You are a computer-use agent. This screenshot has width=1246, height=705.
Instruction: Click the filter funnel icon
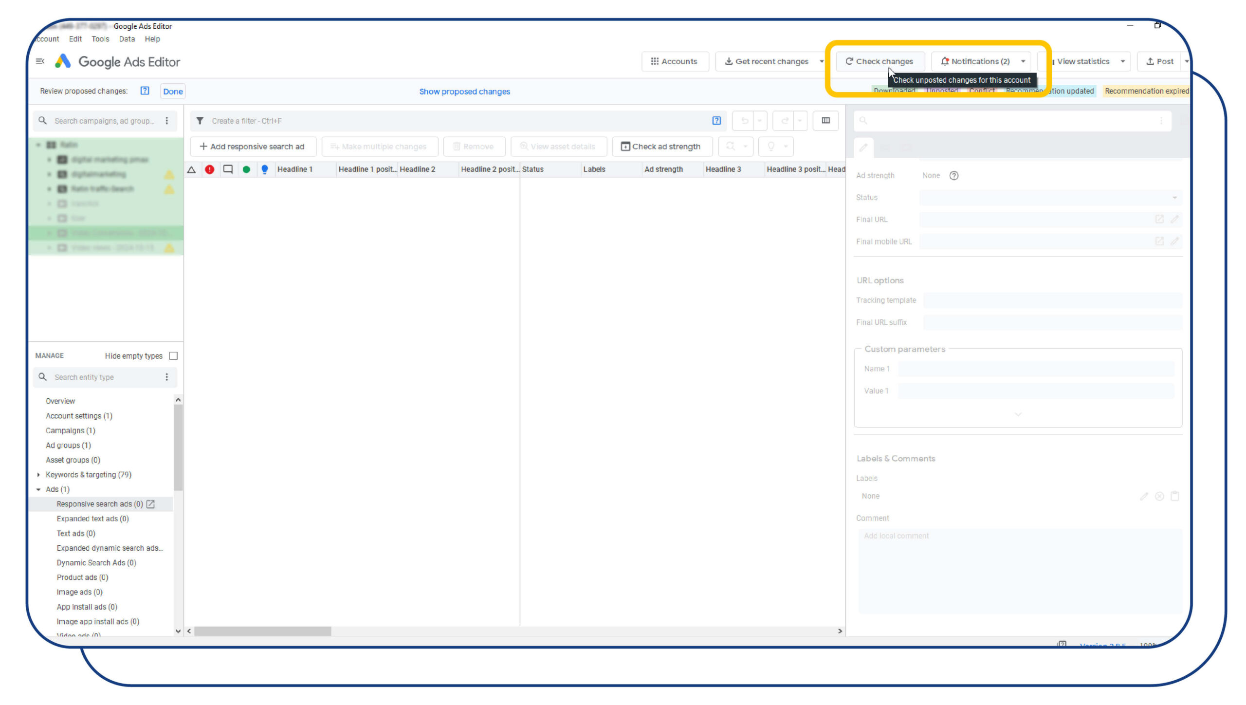200,121
